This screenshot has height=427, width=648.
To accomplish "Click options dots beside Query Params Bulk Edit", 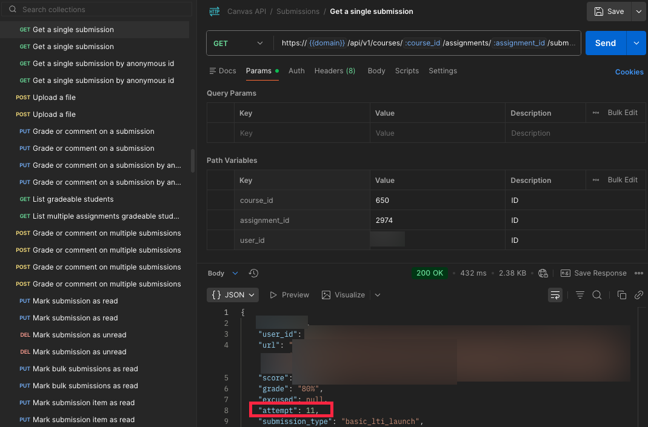I will (596, 113).
